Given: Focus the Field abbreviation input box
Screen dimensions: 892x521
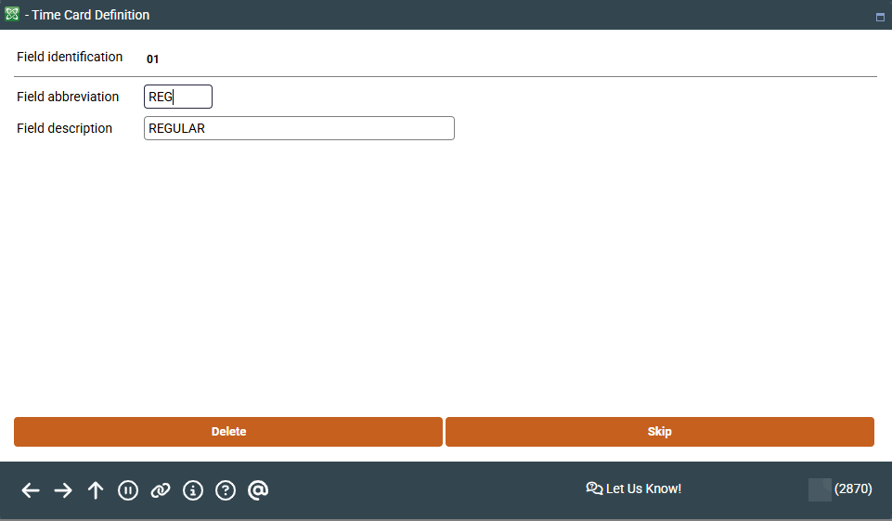Looking at the screenshot, I should [178, 97].
